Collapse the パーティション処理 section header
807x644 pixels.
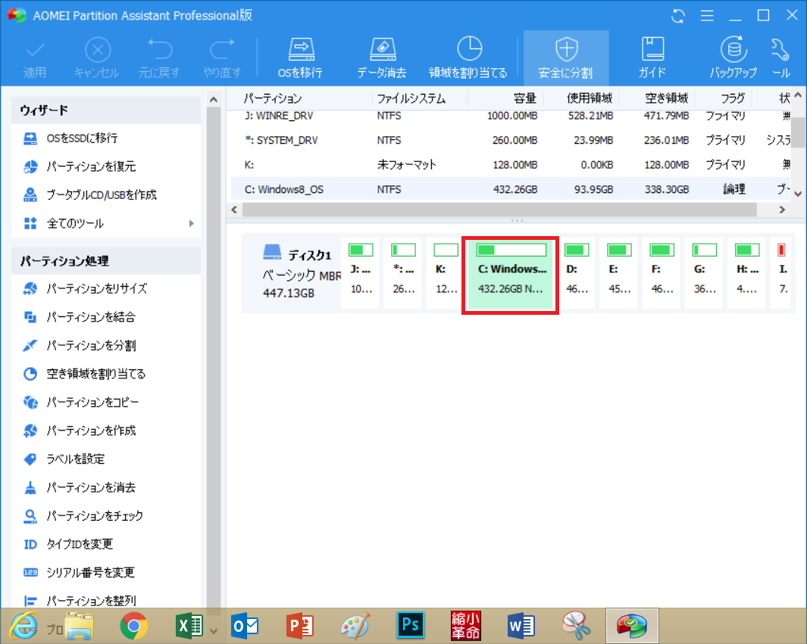[106, 261]
